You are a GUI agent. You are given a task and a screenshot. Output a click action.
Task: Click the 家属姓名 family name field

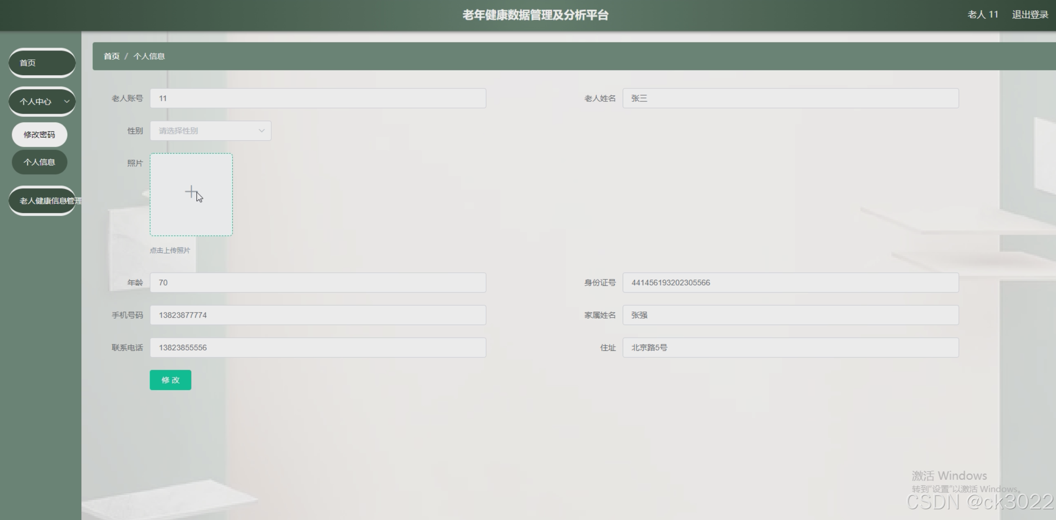[790, 315]
